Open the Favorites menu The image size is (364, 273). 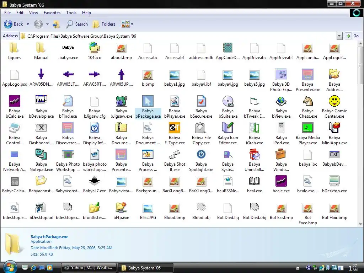point(52,13)
